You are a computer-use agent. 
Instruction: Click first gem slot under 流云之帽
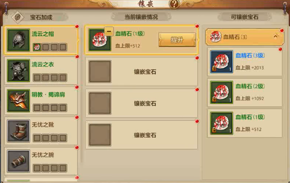37,47
